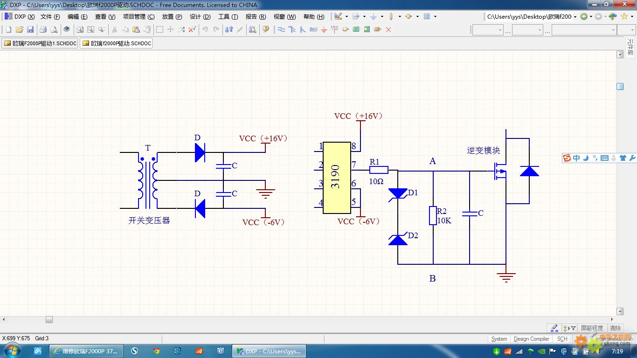Click the 元件库 side panel tab
637x358 pixels.
[x=630, y=47]
